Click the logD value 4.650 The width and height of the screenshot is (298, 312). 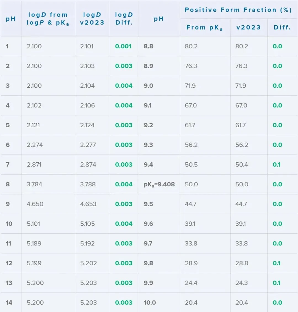tap(35, 204)
